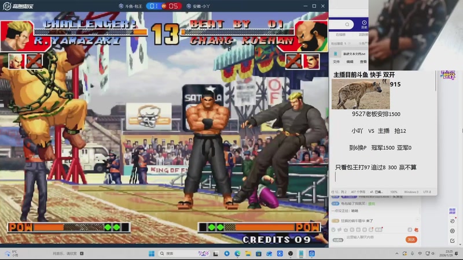The width and height of the screenshot is (463, 260).
Task: Open File Explorer from the taskbar
Action: coord(248,254)
